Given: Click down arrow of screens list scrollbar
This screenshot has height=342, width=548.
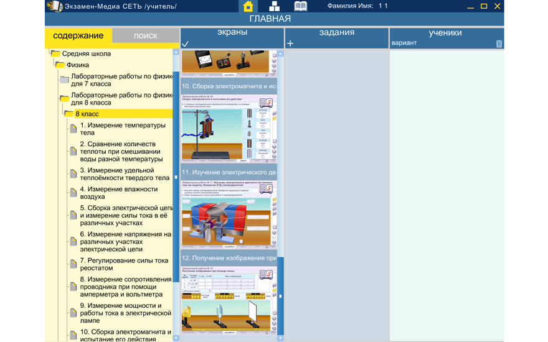Looking at the screenshot, I should [280, 338].
